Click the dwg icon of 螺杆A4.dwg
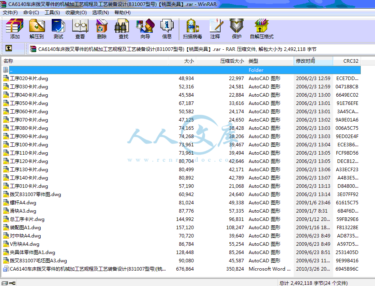 pyautogui.click(x=6, y=202)
